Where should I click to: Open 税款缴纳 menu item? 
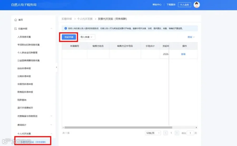(22, 100)
